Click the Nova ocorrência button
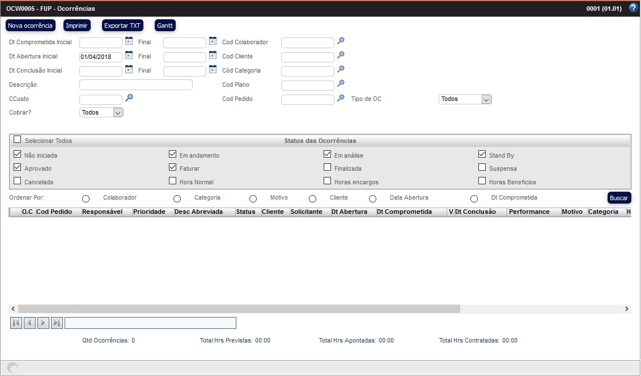Screen dimensions: 641x376 pyautogui.click(x=30, y=26)
